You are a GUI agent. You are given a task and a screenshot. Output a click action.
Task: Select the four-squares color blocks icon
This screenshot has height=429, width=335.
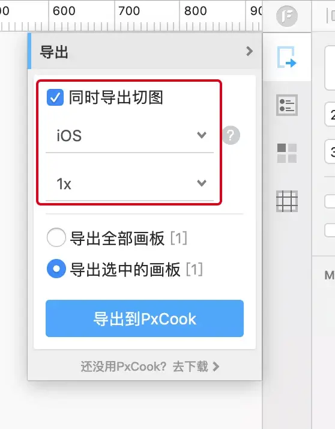[x=287, y=153]
